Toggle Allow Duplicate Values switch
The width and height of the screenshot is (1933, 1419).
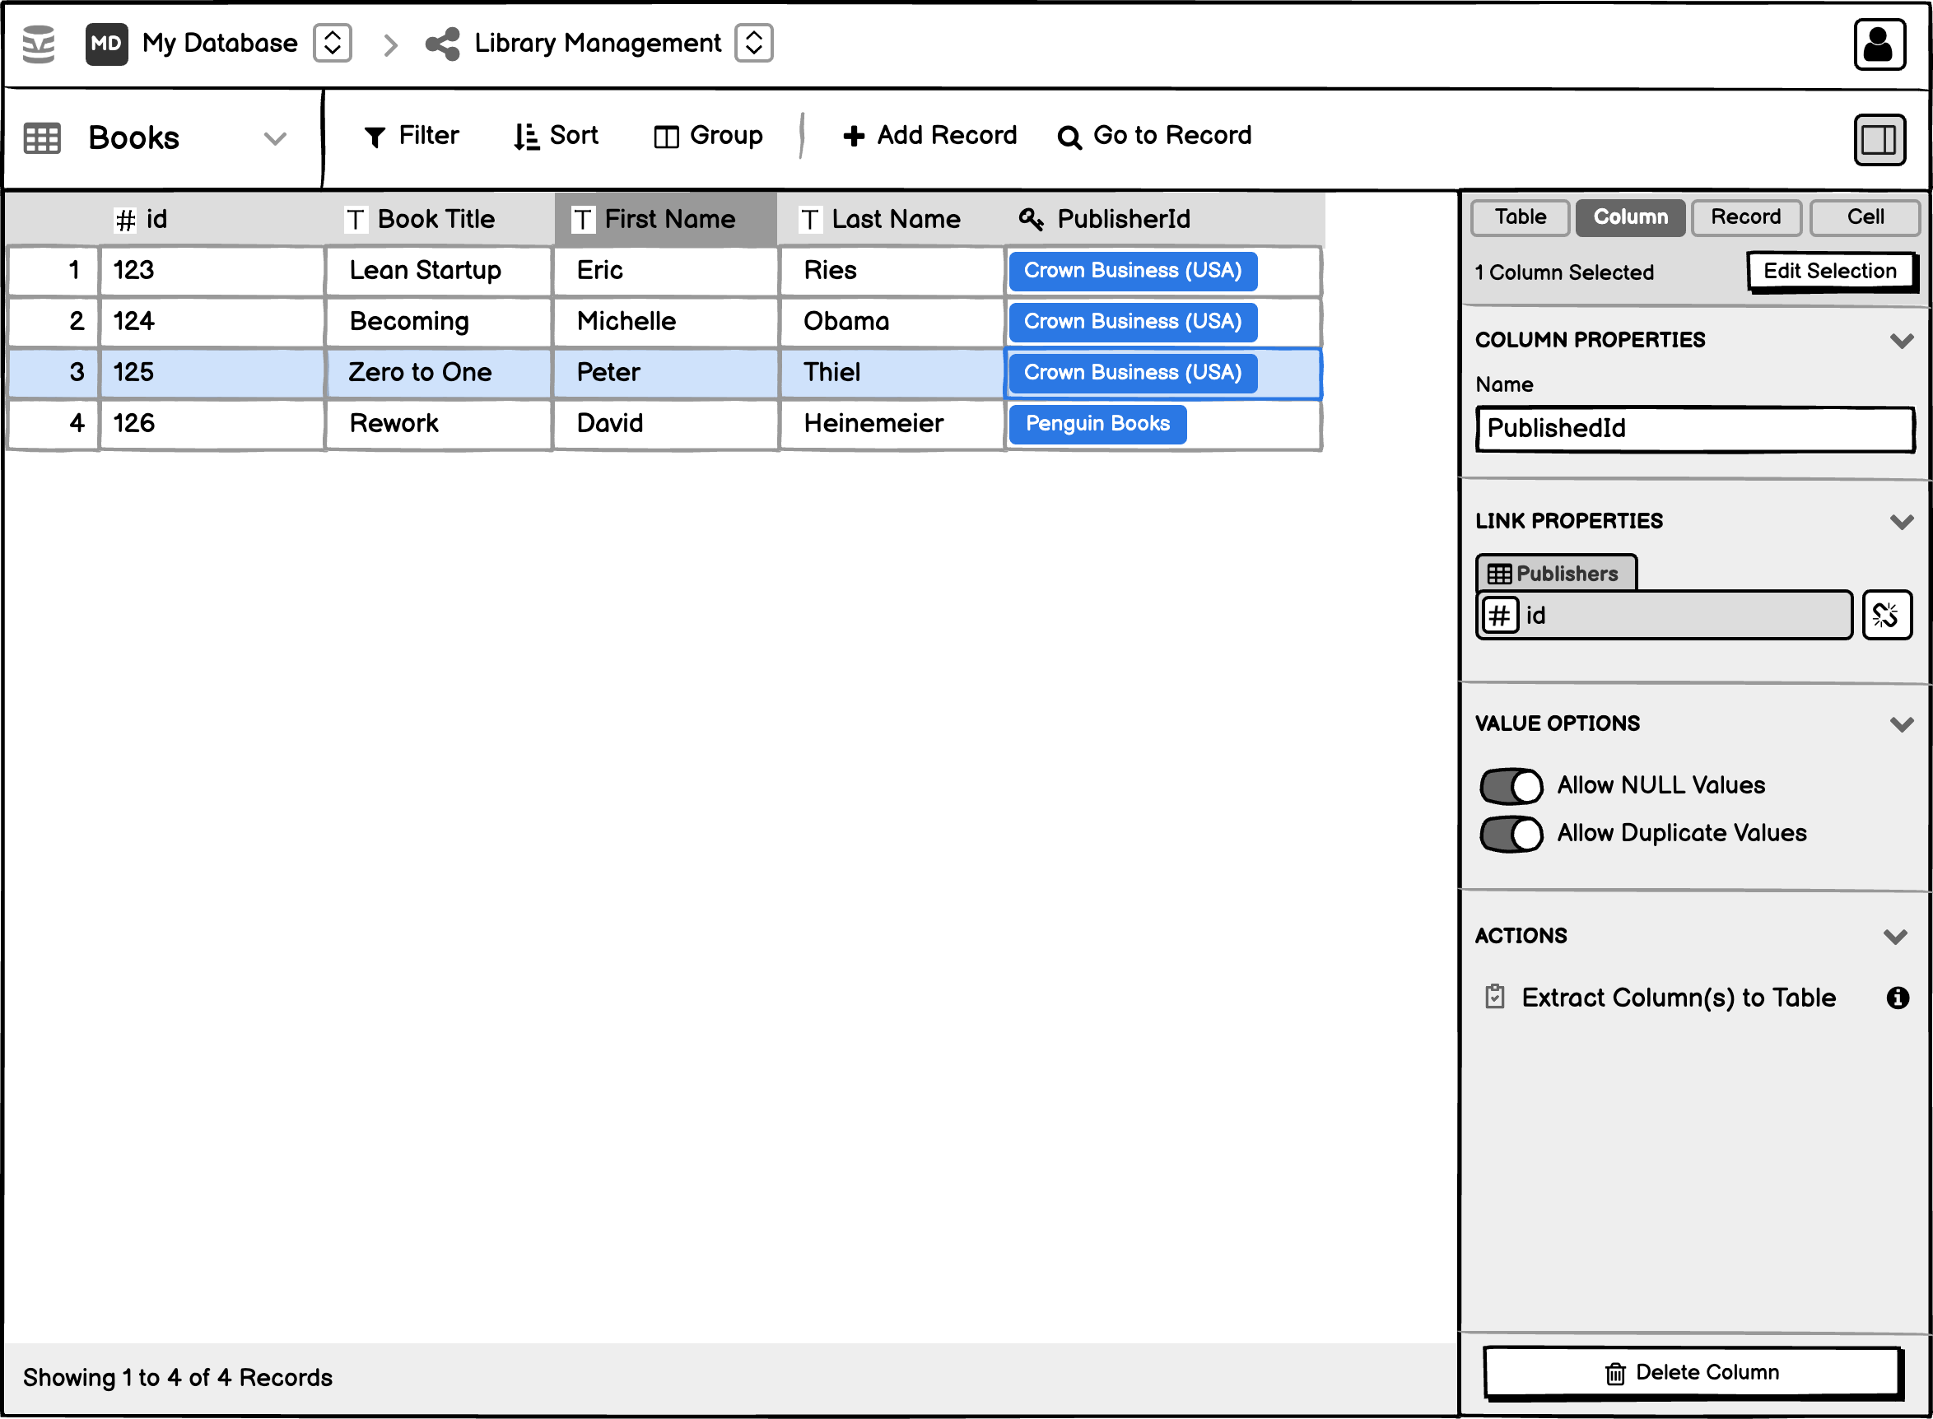1511,834
